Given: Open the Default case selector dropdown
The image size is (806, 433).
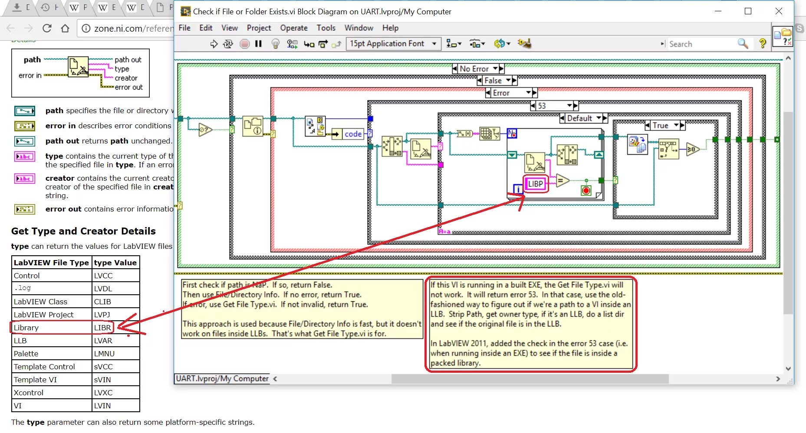Looking at the screenshot, I should 599,118.
